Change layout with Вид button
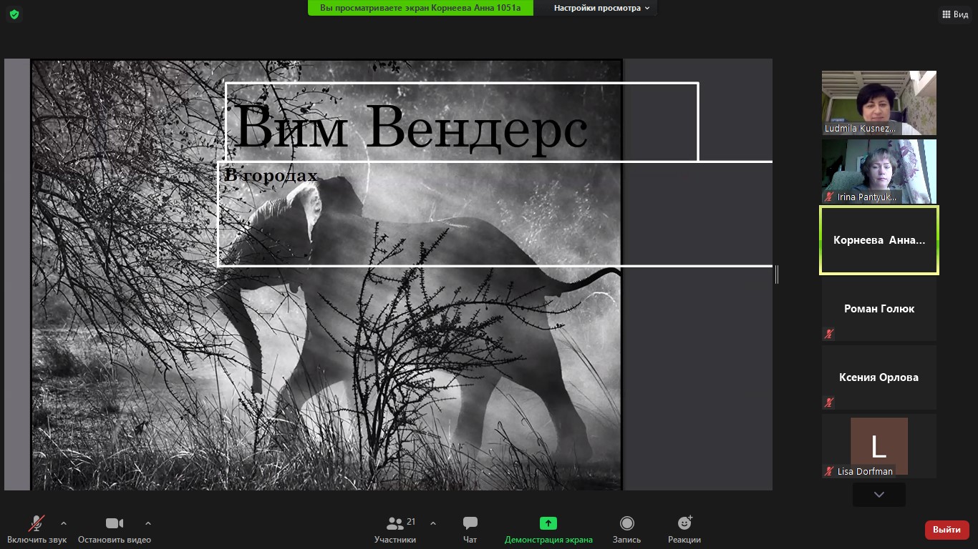 [954, 14]
